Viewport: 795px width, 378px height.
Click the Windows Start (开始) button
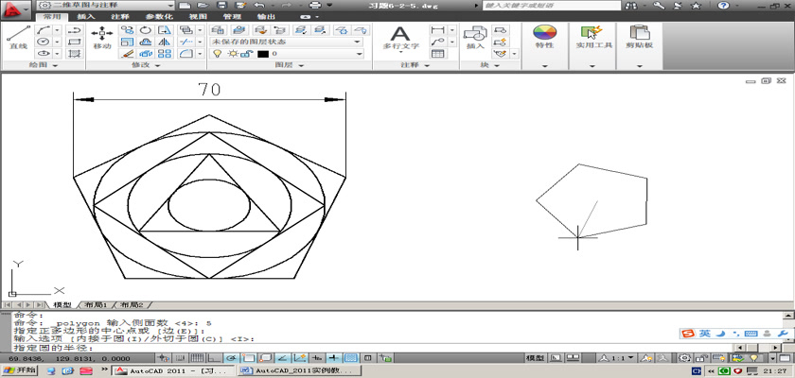tap(19, 371)
